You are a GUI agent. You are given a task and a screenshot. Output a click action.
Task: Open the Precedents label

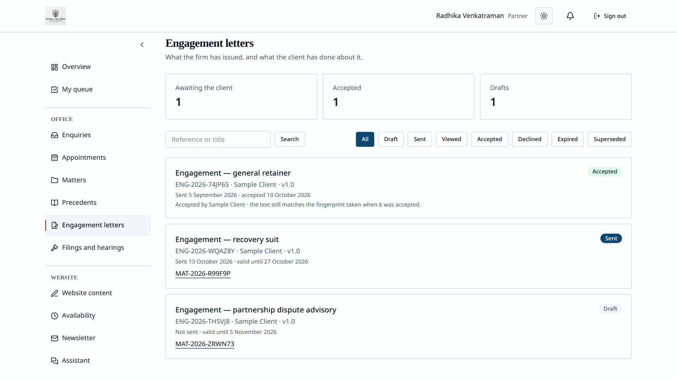coord(79,203)
